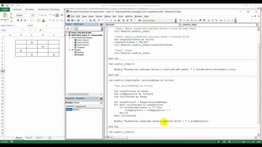Expand the Solver (SOLVER.XLAM) tree node

(x=67, y=33)
